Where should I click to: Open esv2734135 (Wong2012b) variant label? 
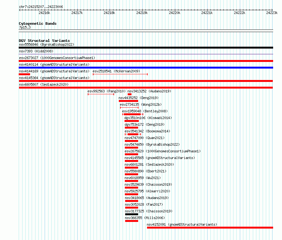click(141, 104)
